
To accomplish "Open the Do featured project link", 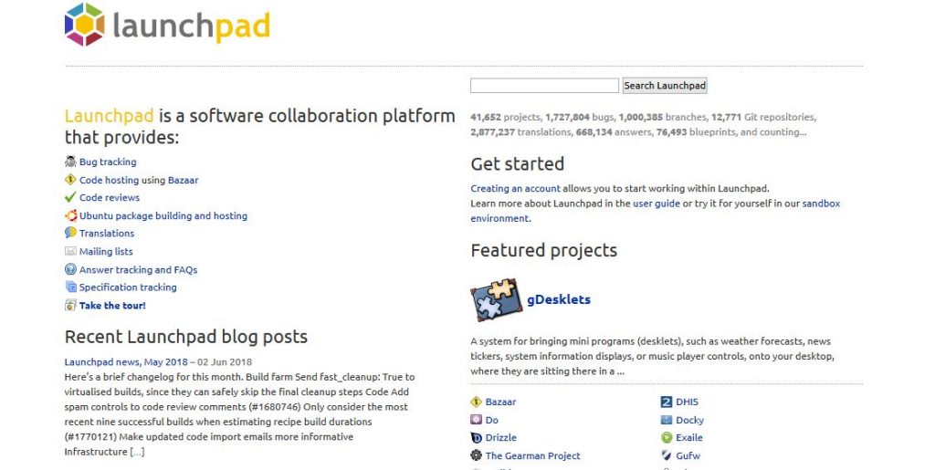I will coord(492,420).
